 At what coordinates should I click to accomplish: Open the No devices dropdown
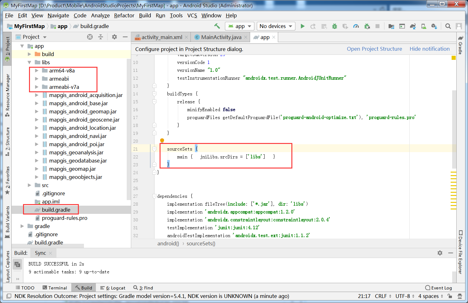(276, 26)
